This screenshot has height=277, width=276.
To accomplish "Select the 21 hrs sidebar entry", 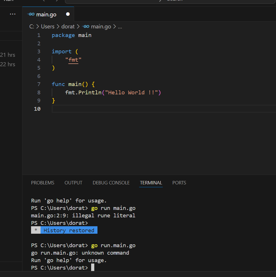I will click(8, 55).
